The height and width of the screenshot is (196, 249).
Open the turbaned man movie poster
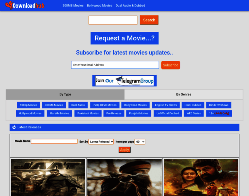pos(125,177)
